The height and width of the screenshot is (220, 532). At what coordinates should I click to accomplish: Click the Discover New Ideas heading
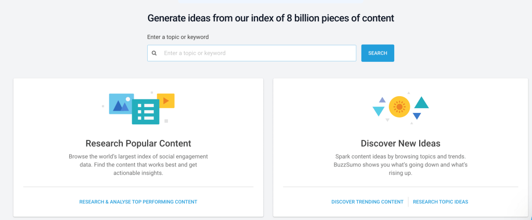[x=400, y=144]
